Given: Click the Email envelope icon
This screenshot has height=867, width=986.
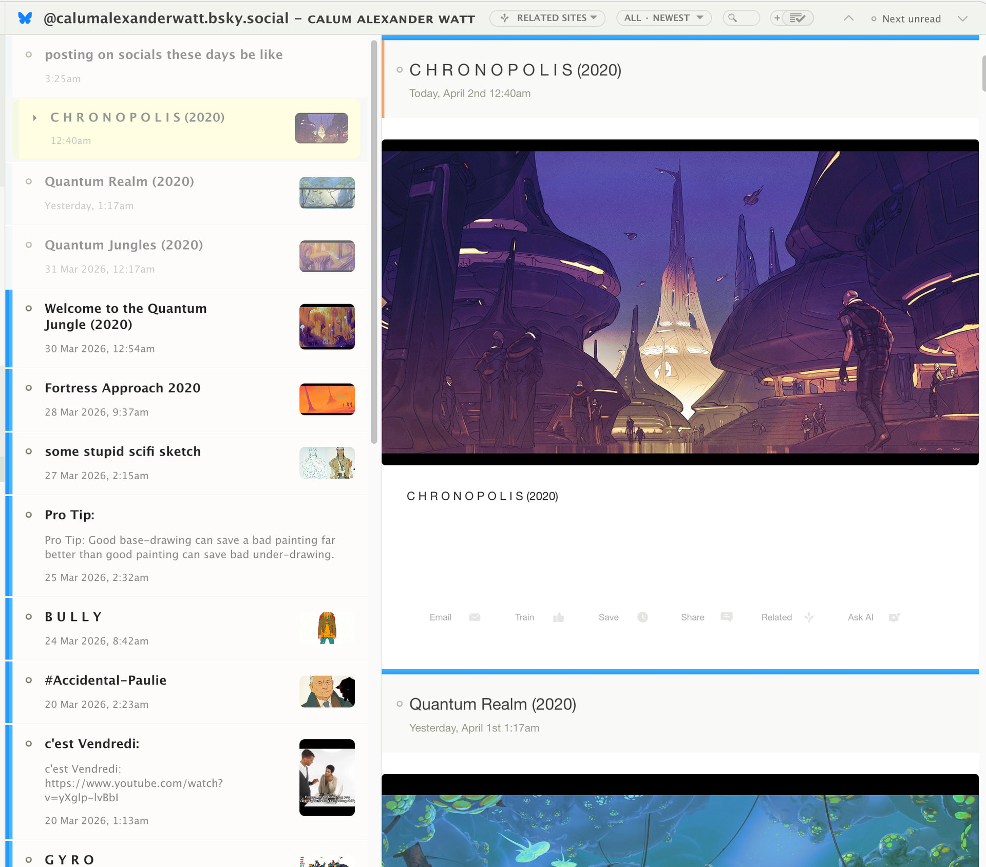Looking at the screenshot, I should click(x=475, y=617).
